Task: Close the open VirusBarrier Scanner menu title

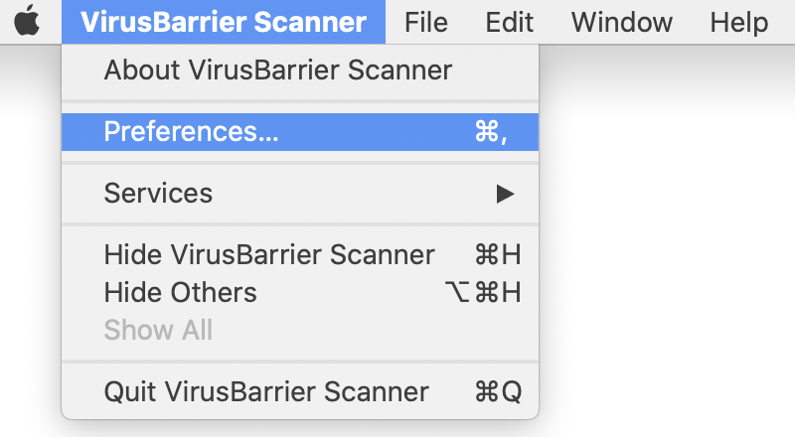Action: coord(224,22)
